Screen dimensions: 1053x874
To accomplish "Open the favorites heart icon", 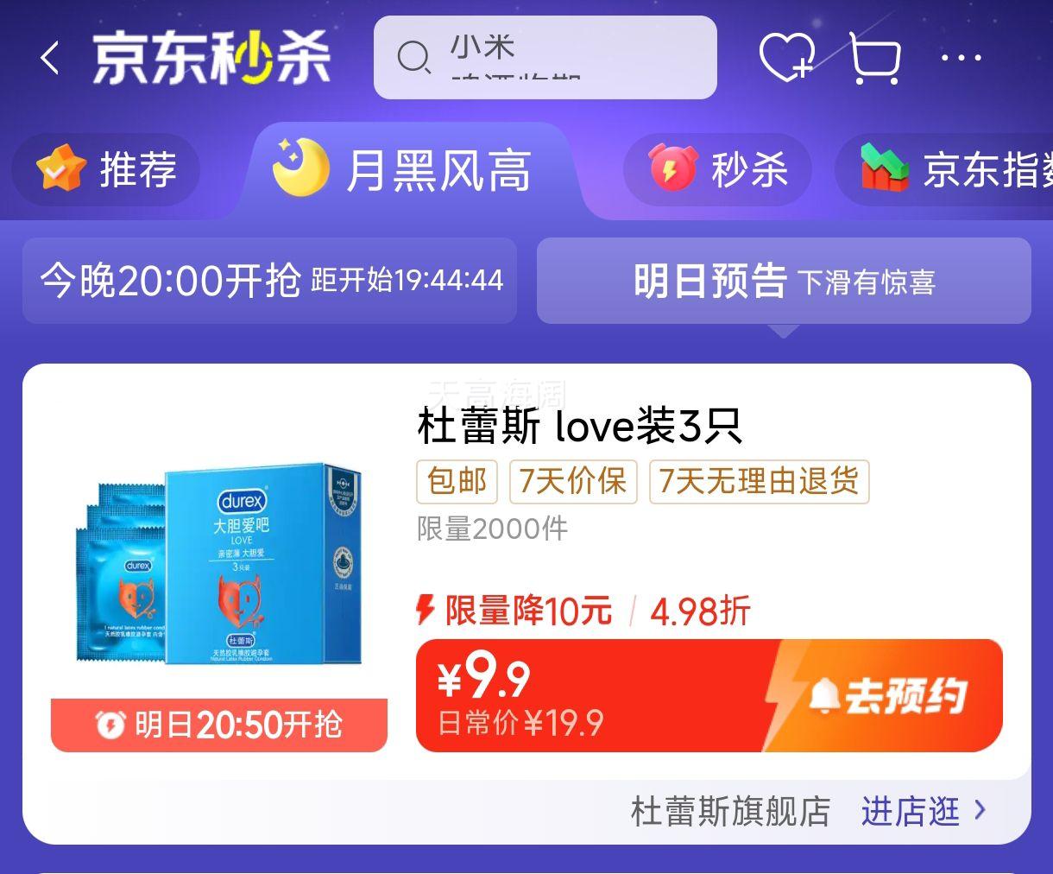I will [787, 58].
